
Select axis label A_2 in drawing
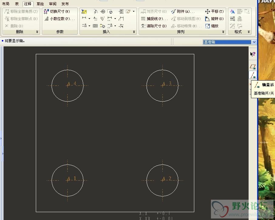[167, 179]
